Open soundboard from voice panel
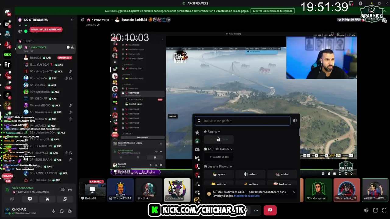 click(x=65, y=199)
